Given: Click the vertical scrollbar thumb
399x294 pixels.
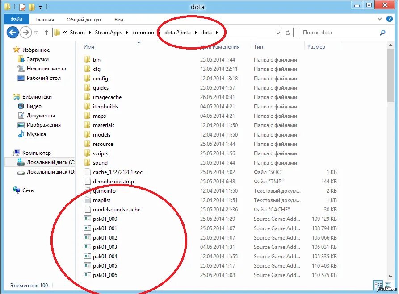Looking at the screenshot, I should pyautogui.click(x=391, y=75).
